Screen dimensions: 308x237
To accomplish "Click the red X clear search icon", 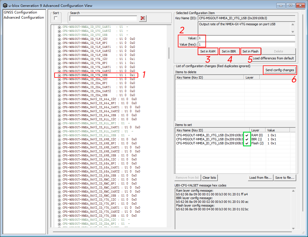I will (x=143, y=18).
